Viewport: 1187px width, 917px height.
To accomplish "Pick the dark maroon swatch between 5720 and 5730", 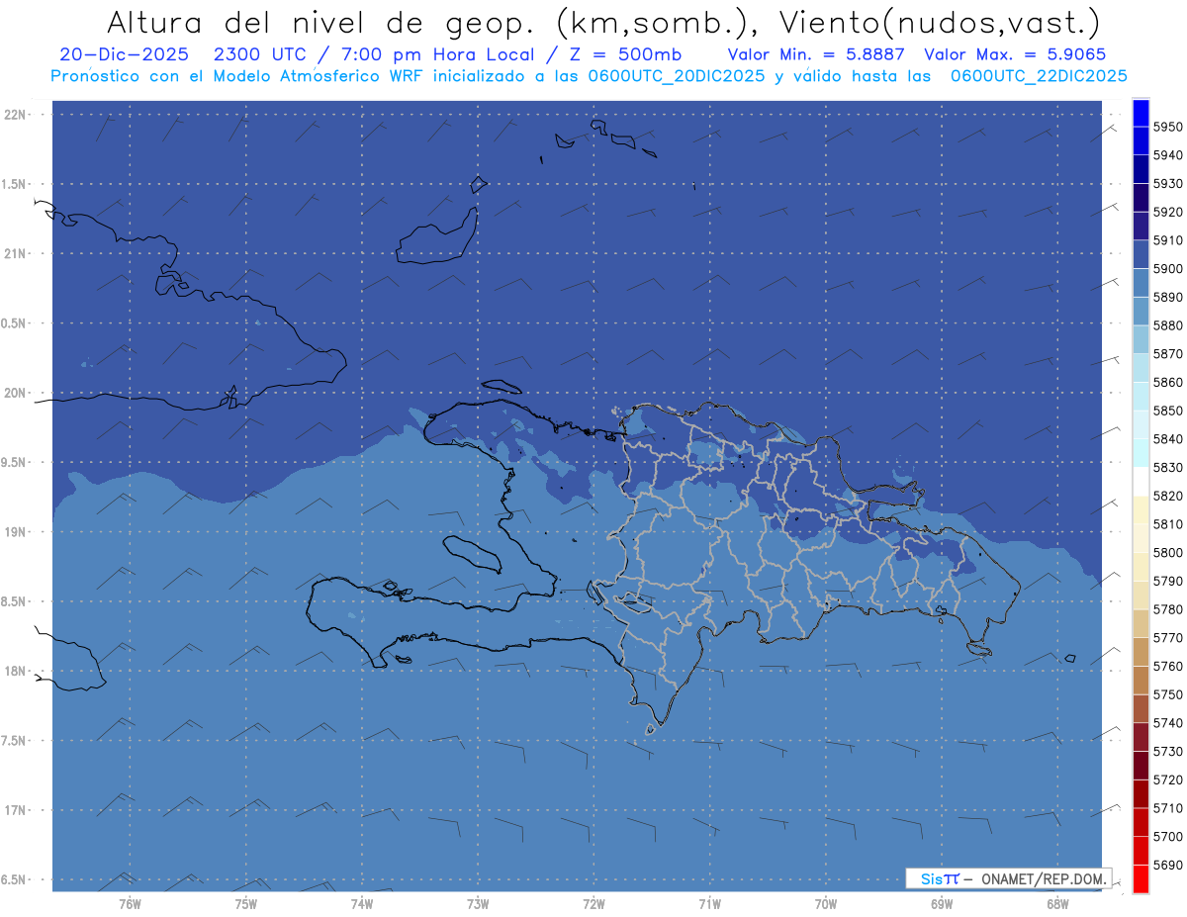I will pos(1141,766).
